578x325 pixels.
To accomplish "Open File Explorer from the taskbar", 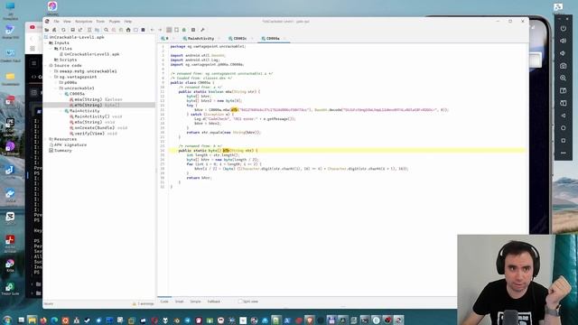I will coord(33,320).
